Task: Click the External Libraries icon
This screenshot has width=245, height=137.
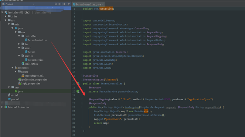Action: [x=6, y=107]
